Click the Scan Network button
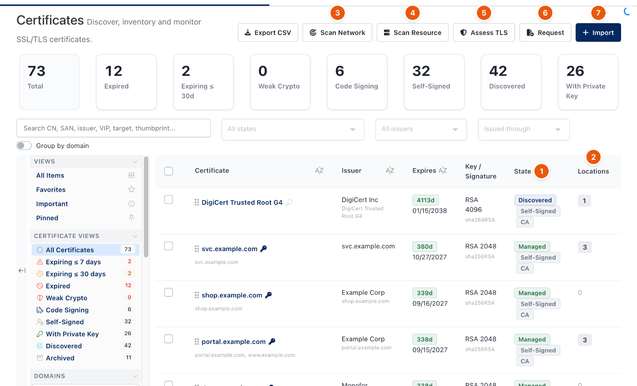The height and width of the screenshot is (386, 637). coord(338,33)
